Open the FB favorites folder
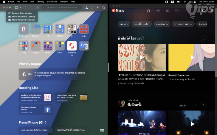 tap(48, 29)
